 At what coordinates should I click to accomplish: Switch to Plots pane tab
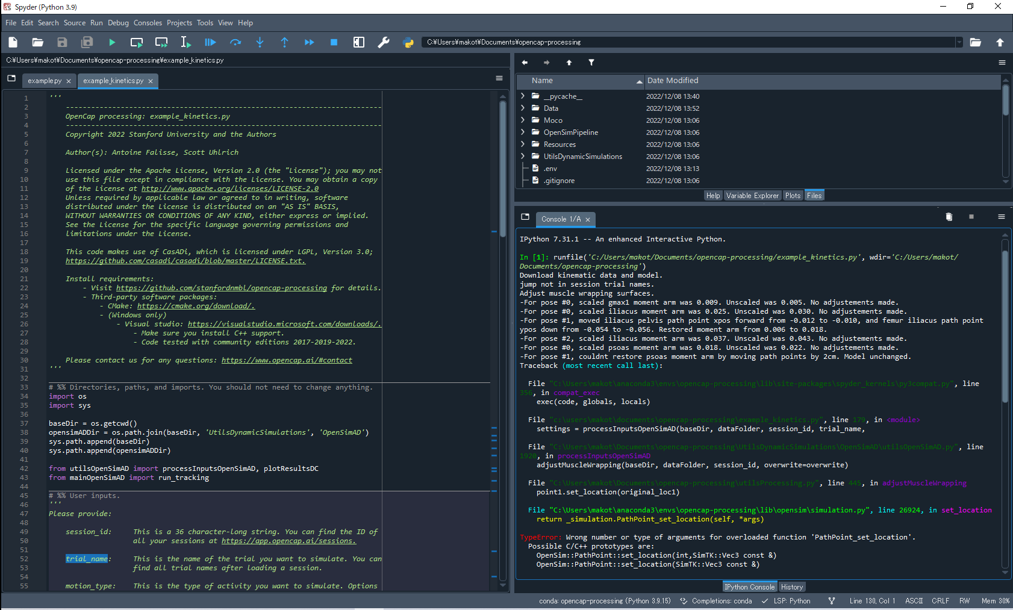pos(793,196)
